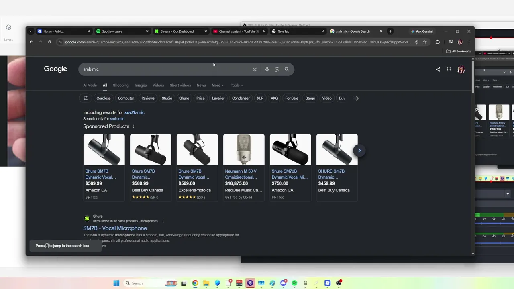
Task: Reload the Google search page
Action: [49, 42]
